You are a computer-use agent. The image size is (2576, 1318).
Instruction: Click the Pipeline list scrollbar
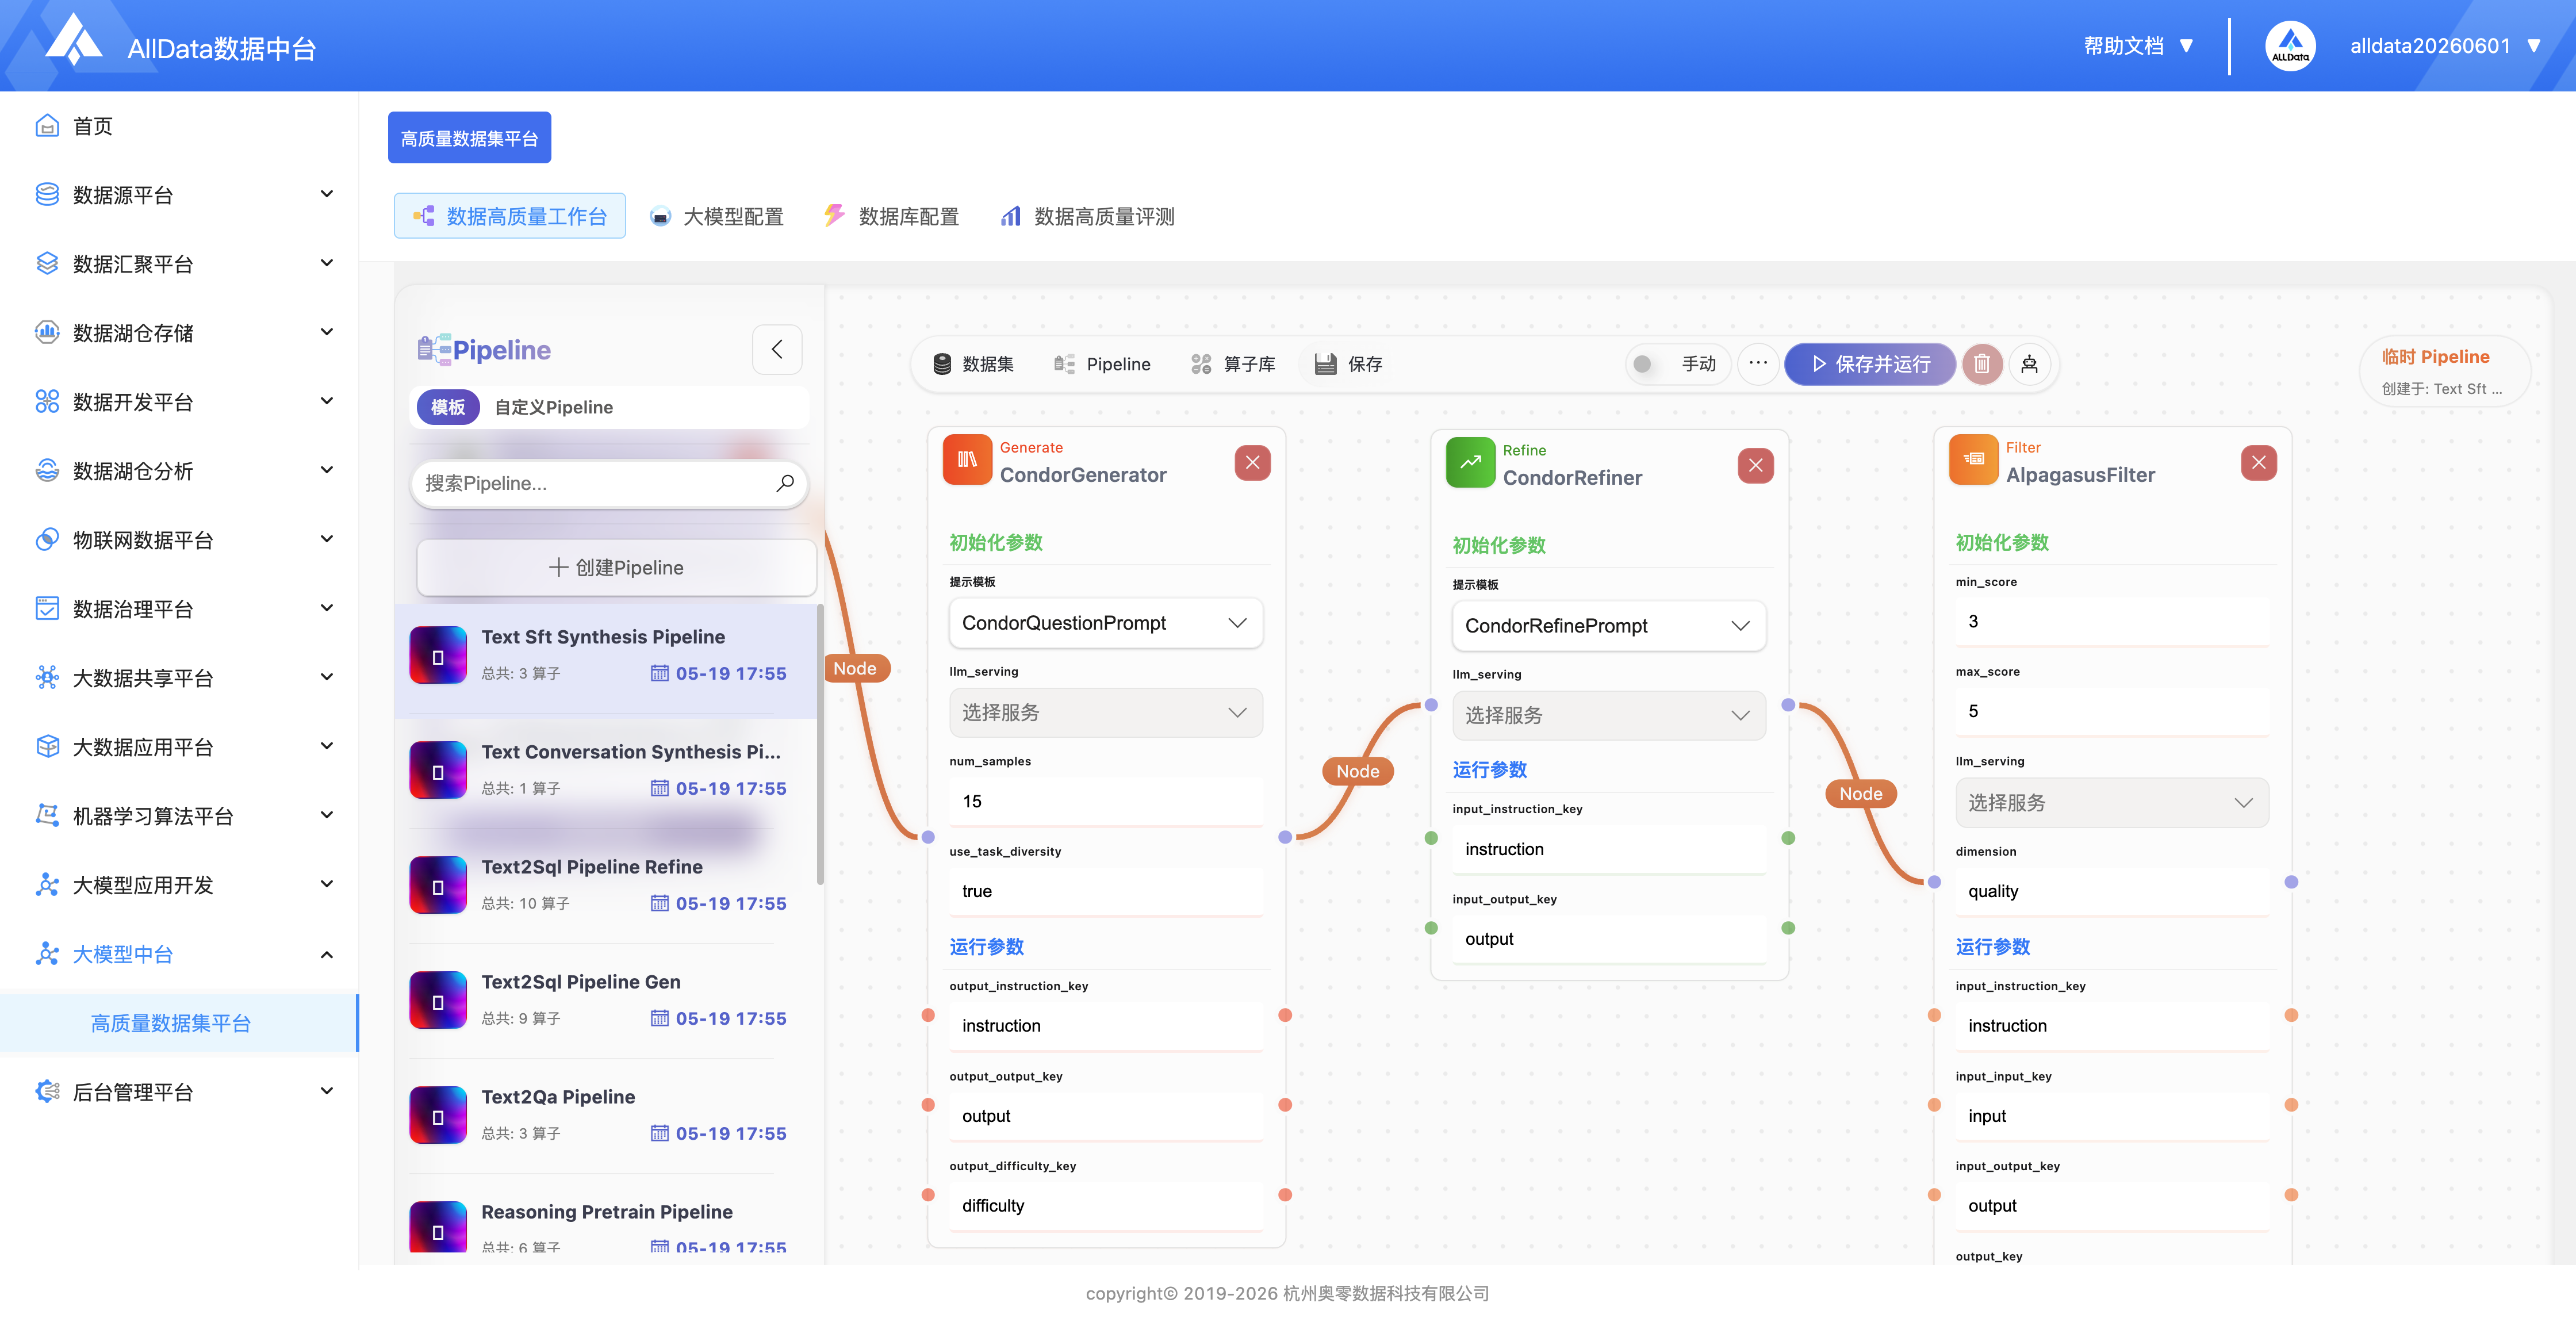pyautogui.click(x=820, y=745)
